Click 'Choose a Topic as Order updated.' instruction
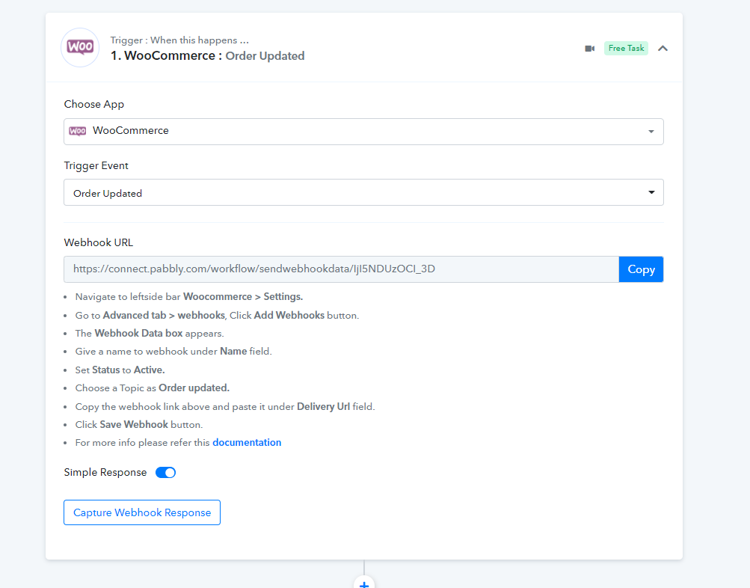Viewport: 750px width, 588px height. tap(152, 388)
